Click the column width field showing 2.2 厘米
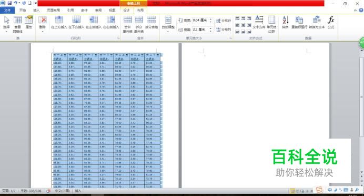Screen dimensions: 364x196 (x=200, y=30)
